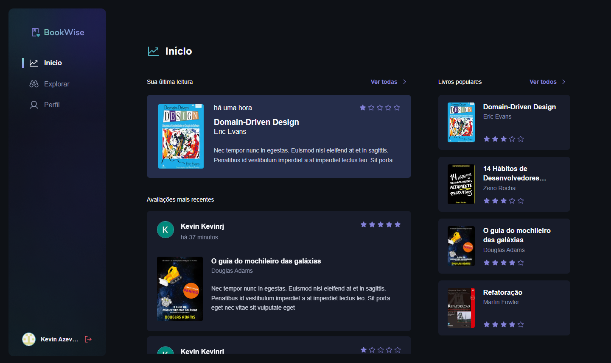This screenshot has height=363, width=611.
Task: Toggle the fifth star in Kevin Kevinrj's review
Action: 397,224
